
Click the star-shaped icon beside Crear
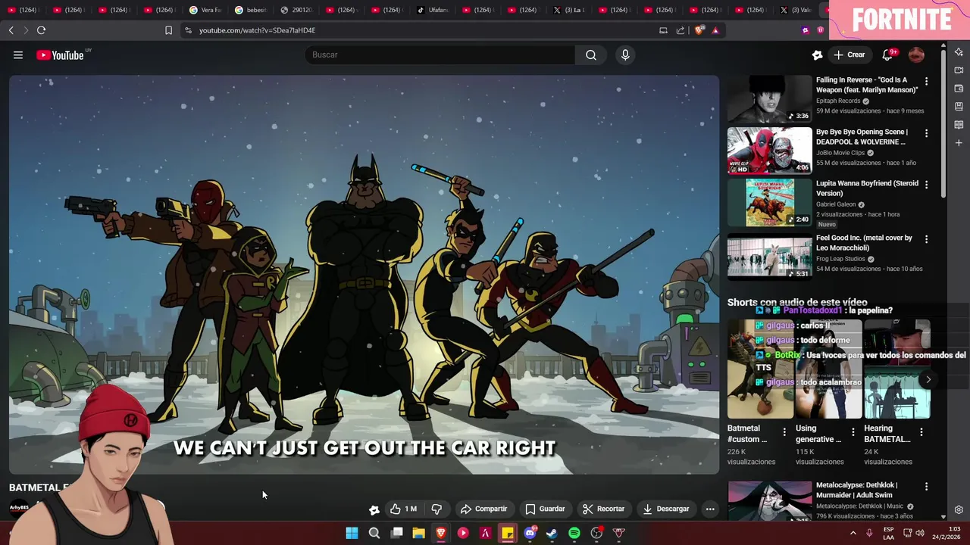[817, 54]
